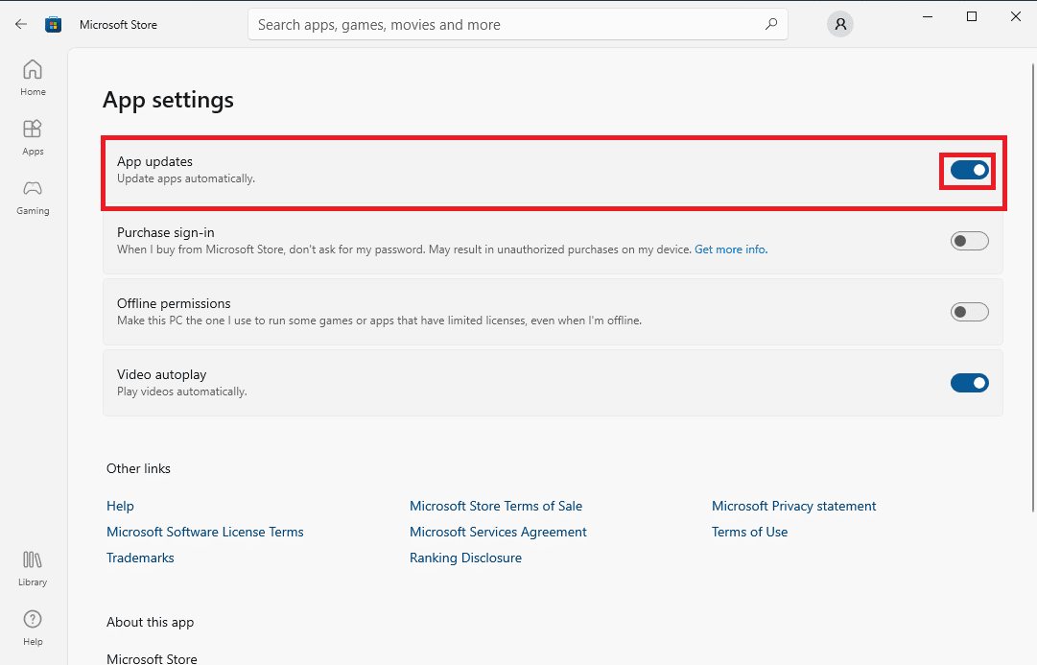This screenshot has width=1037, height=665.
Task: Open the user account profile icon
Action: tap(840, 25)
